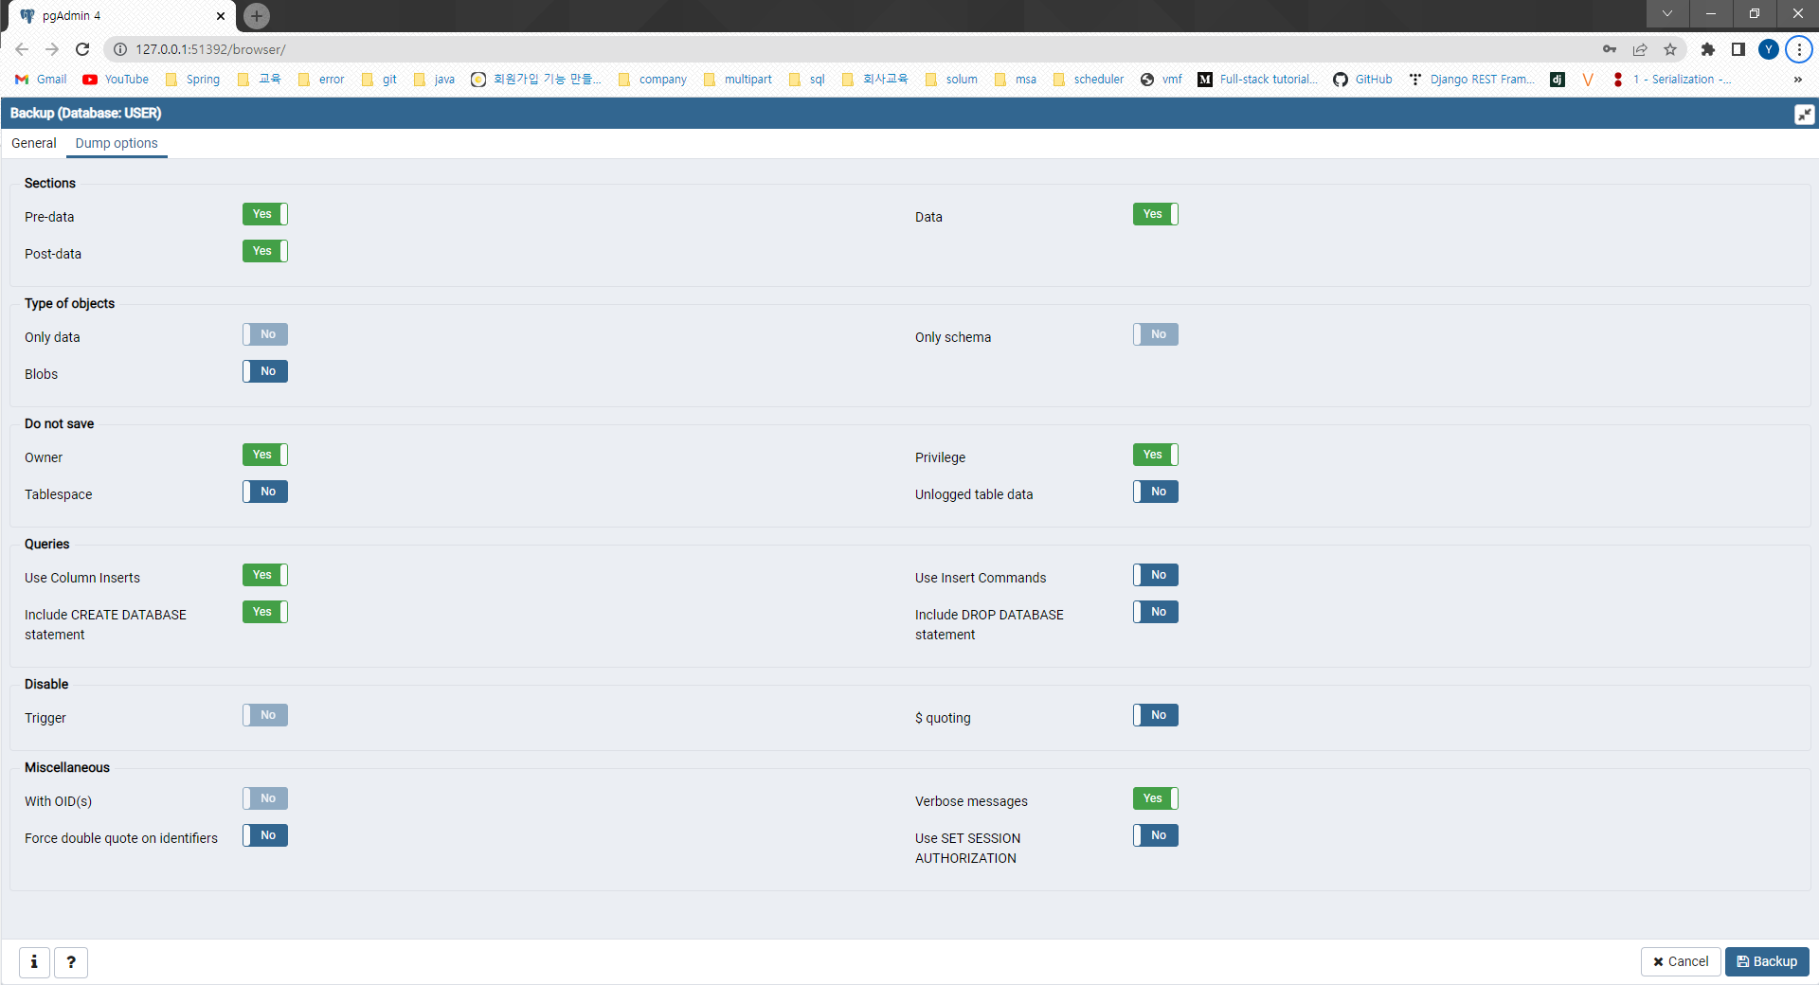Go back using the browser back arrow
The height and width of the screenshot is (985, 1819).
[x=22, y=49]
